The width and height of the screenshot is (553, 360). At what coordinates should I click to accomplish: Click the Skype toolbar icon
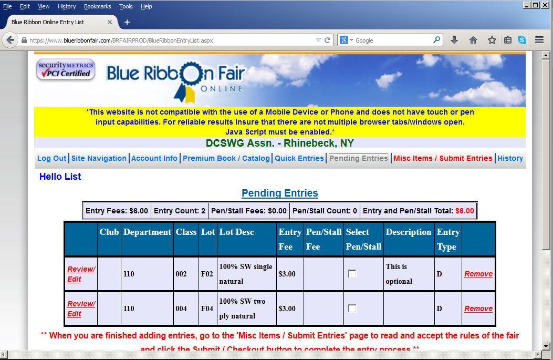(x=522, y=40)
